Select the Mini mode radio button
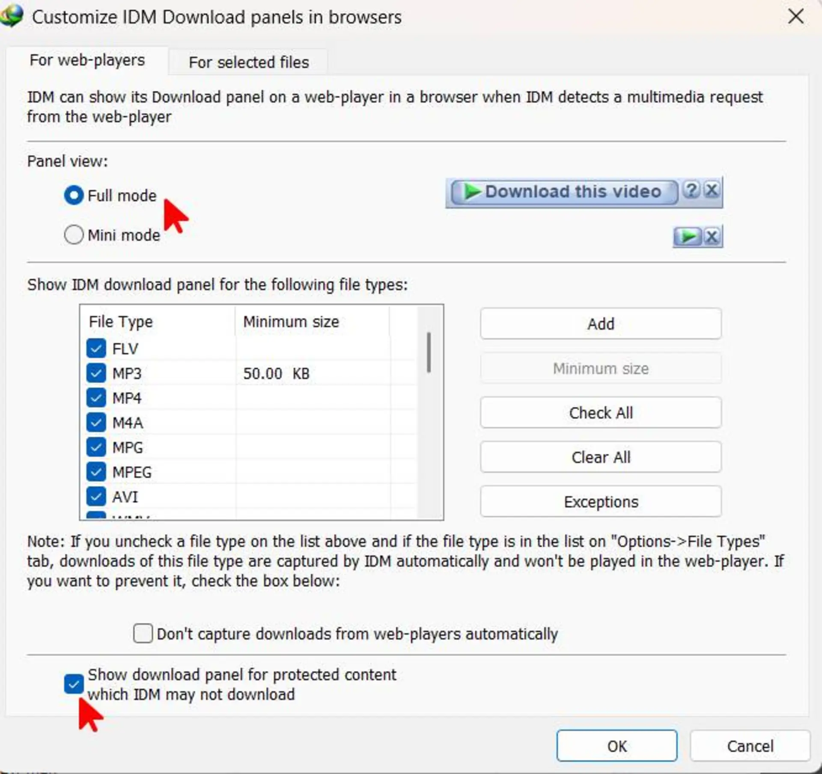Viewport: 822px width, 774px height. [74, 235]
